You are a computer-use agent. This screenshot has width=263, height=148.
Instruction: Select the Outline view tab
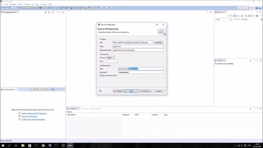tap(220, 60)
